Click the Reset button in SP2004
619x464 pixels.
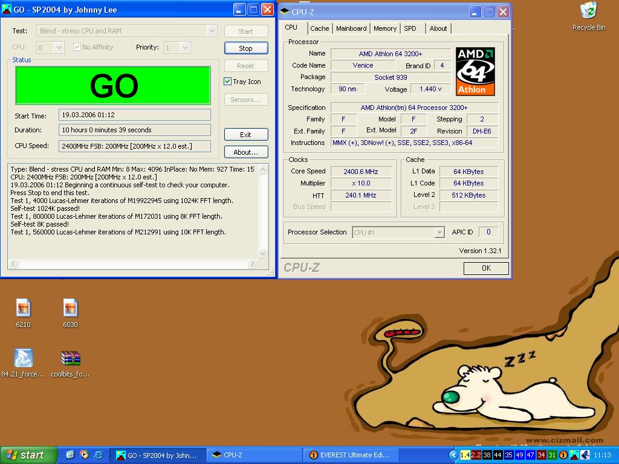click(x=246, y=65)
